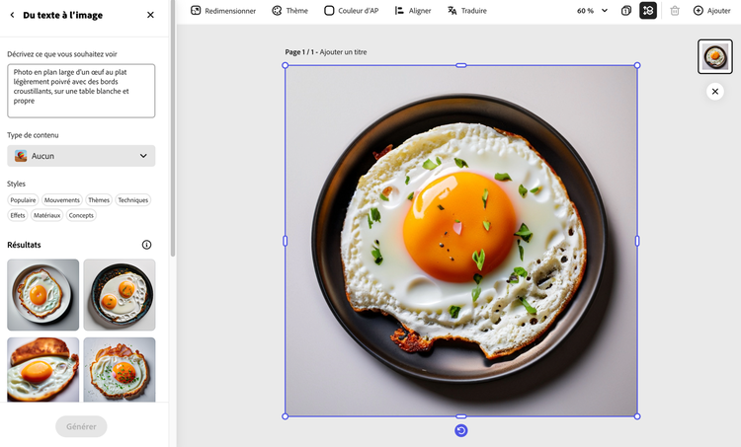Open the Aligner options
Screen dimensions: 741x447
[413, 11]
